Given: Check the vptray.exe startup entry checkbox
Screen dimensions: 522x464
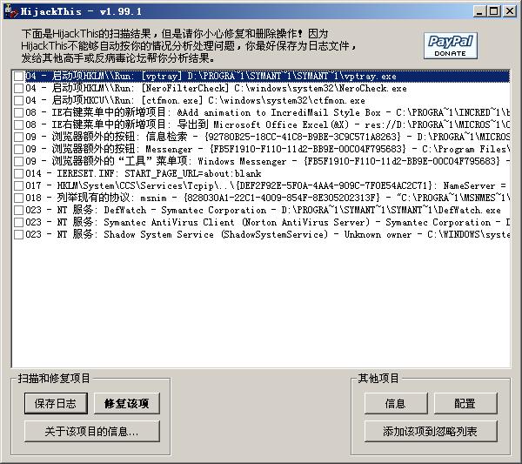Looking at the screenshot, I should pyautogui.click(x=18, y=76).
